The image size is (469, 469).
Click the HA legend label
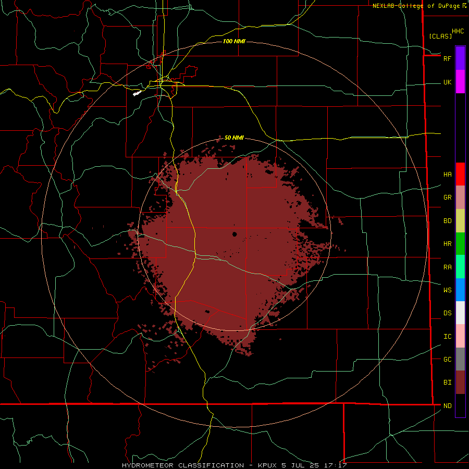pos(447,175)
